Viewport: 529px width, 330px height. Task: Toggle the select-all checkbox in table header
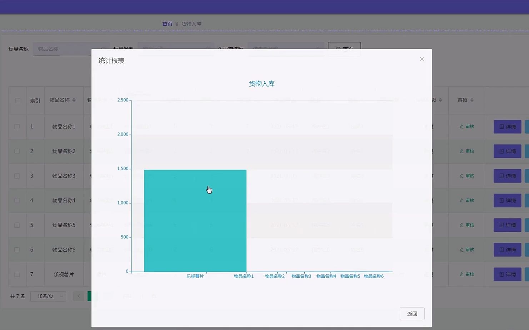coord(18,100)
